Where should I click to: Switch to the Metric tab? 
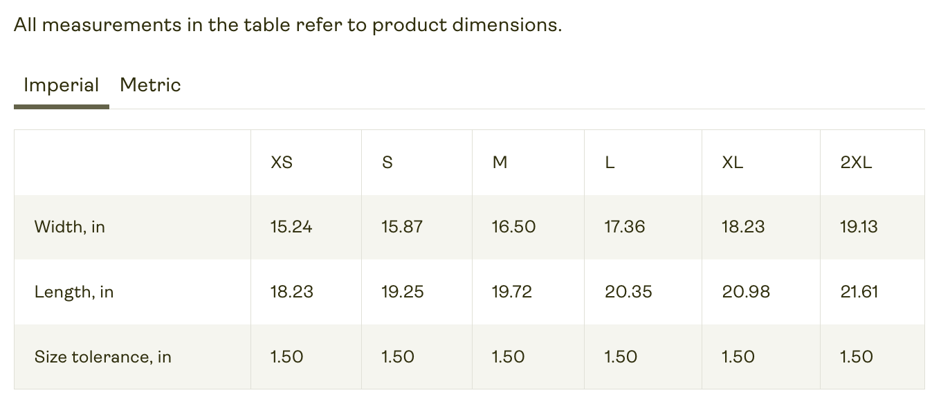pyautogui.click(x=150, y=85)
